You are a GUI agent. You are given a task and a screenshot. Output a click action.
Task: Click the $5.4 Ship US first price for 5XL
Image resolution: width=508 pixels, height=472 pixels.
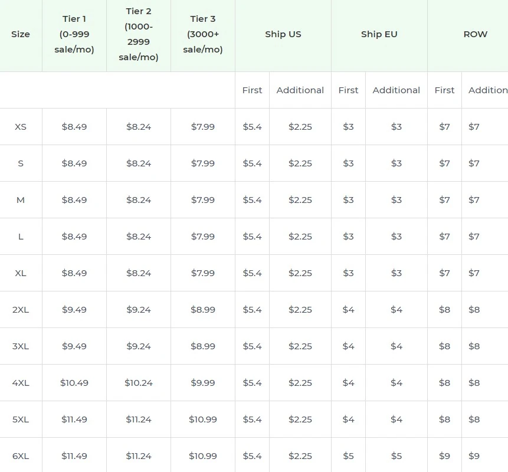pyautogui.click(x=252, y=419)
